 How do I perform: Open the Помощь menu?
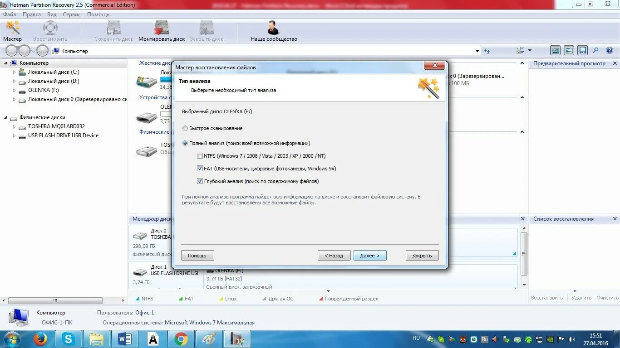pos(98,14)
